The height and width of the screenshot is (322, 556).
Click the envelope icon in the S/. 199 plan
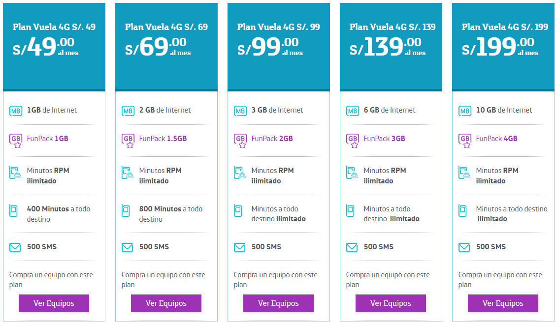[x=464, y=247]
